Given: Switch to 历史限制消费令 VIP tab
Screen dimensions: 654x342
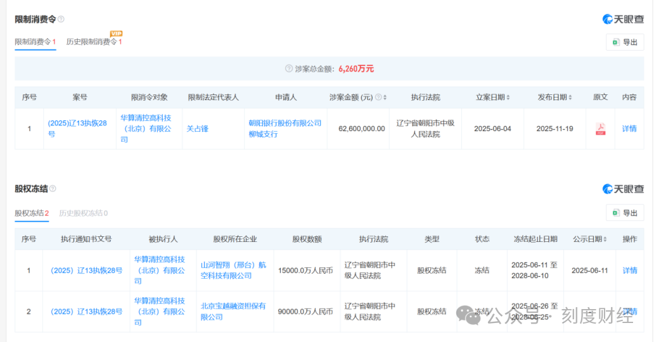Looking at the screenshot, I should 94,41.
